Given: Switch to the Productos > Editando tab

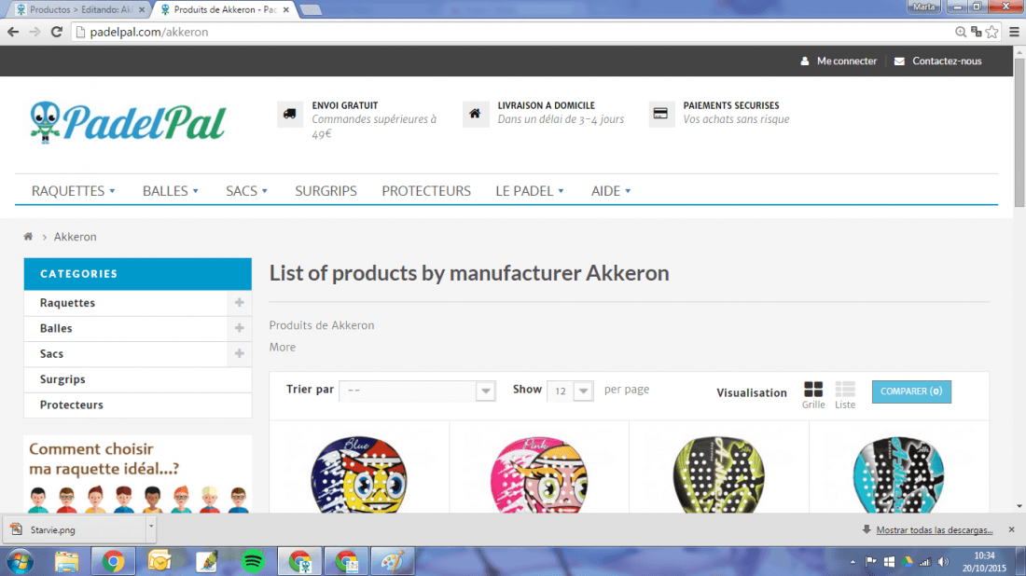Looking at the screenshot, I should [80, 10].
